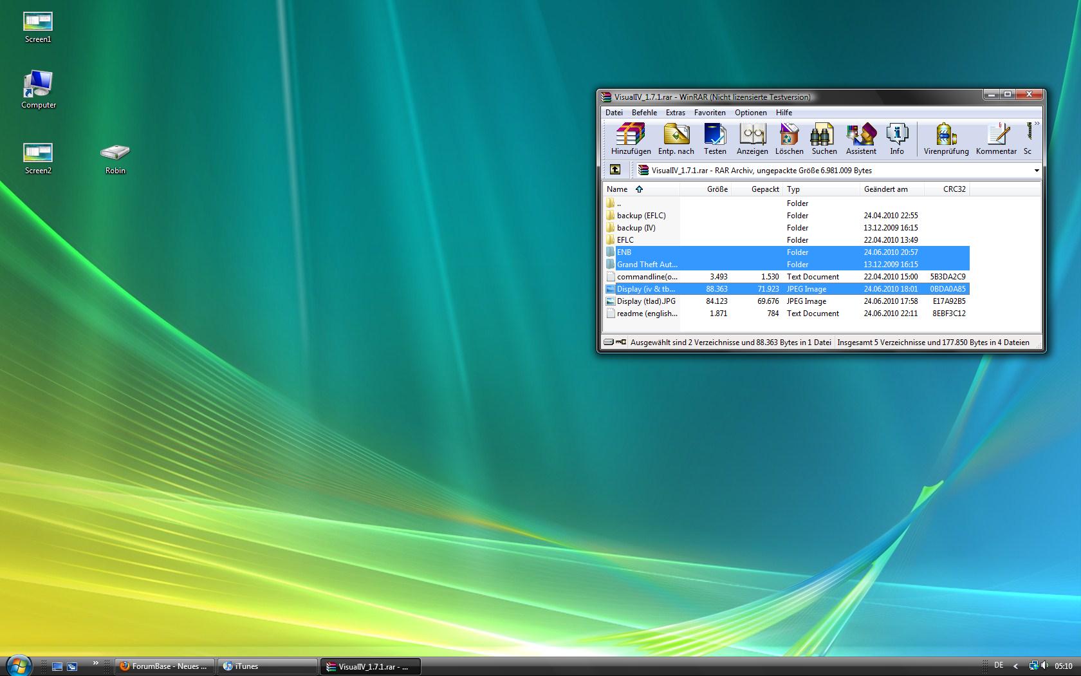The width and height of the screenshot is (1081, 676).
Task: Select the Display (tlad).JPG file
Action: (786, 301)
